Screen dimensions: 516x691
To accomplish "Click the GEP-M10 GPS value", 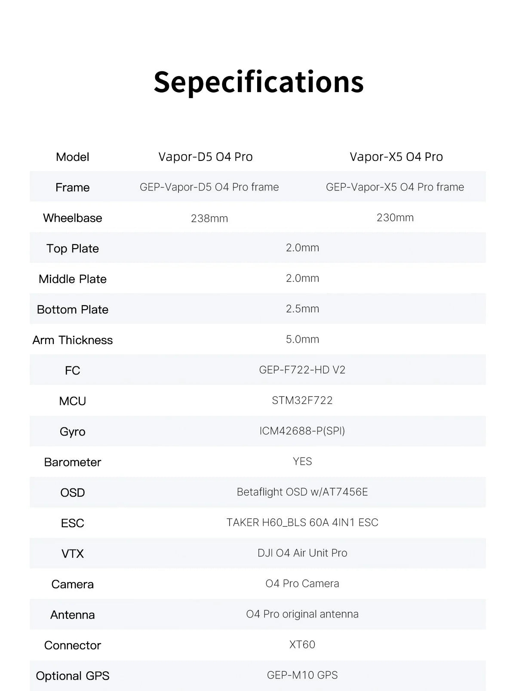I will [302, 675].
